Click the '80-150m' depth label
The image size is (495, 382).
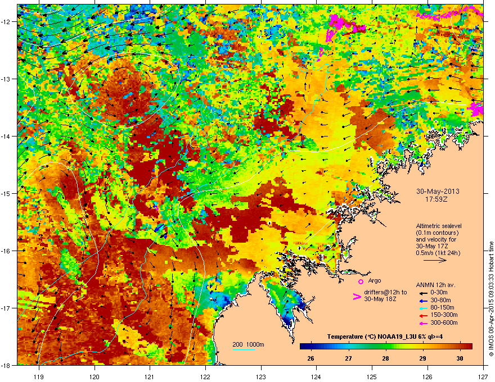point(442,307)
